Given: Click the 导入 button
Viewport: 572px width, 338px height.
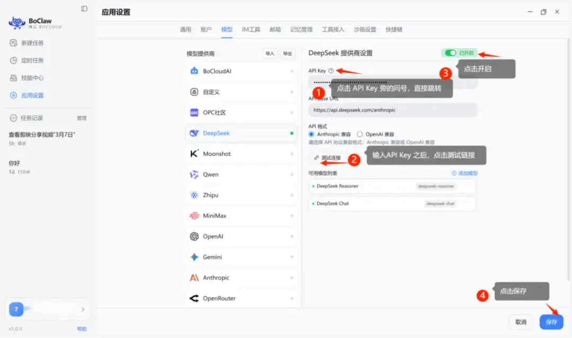Looking at the screenshot, I should click(270, 54).
